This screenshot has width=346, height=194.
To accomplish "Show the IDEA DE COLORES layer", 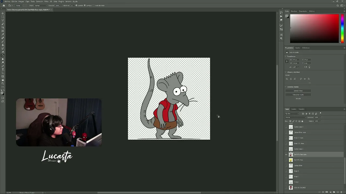I will click(286, 188).
